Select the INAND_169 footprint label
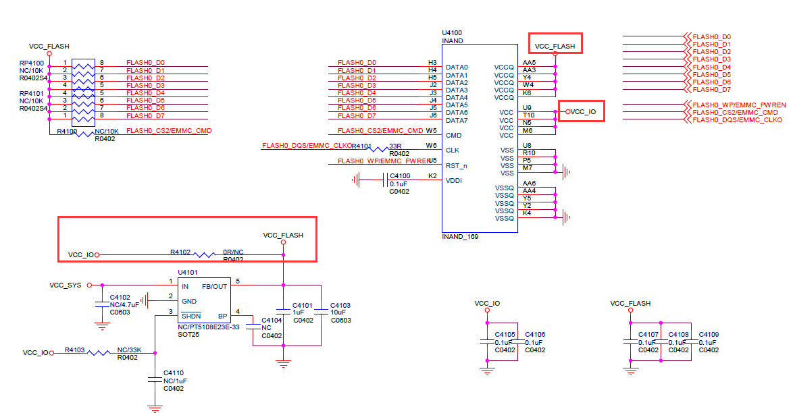This screenshot has height=413, width=793. (x=460, y=237)
